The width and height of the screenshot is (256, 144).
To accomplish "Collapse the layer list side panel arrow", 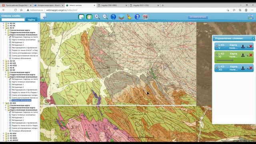I will (x=43, y=16).
